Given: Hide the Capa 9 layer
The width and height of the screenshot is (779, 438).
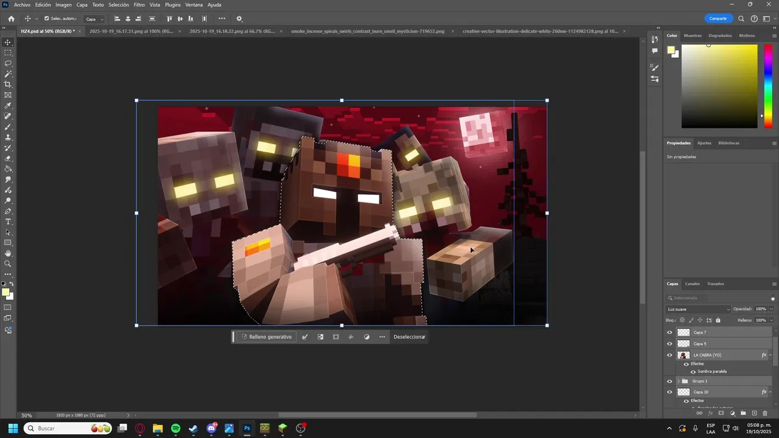Looking at the screenshot, I should 669,344.
